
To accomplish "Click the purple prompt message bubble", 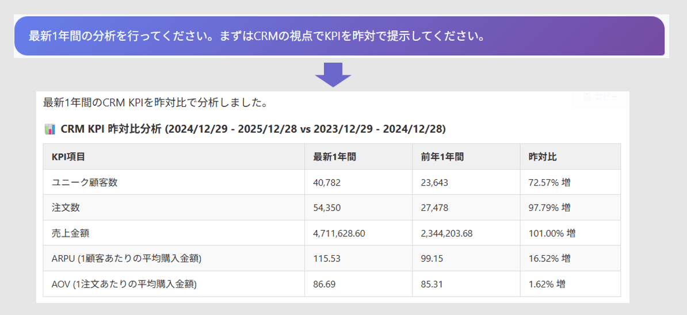I will 339,36.
